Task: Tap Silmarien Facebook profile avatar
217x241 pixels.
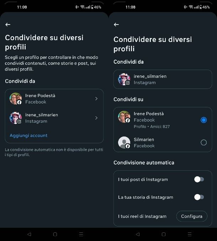Action: 124,143
